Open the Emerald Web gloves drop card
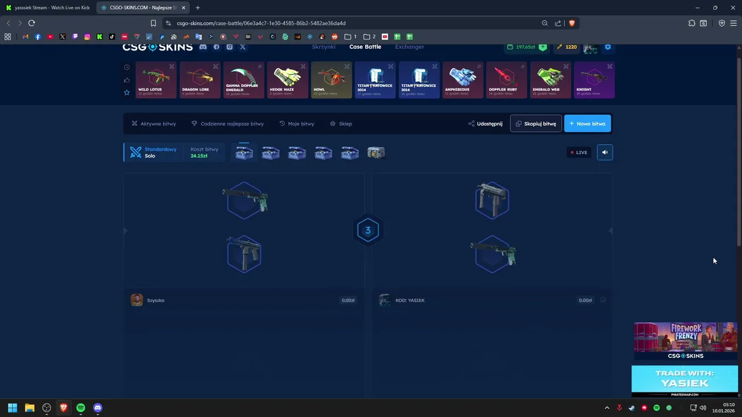This screenshot has width=742, height=417. [551, 80]
